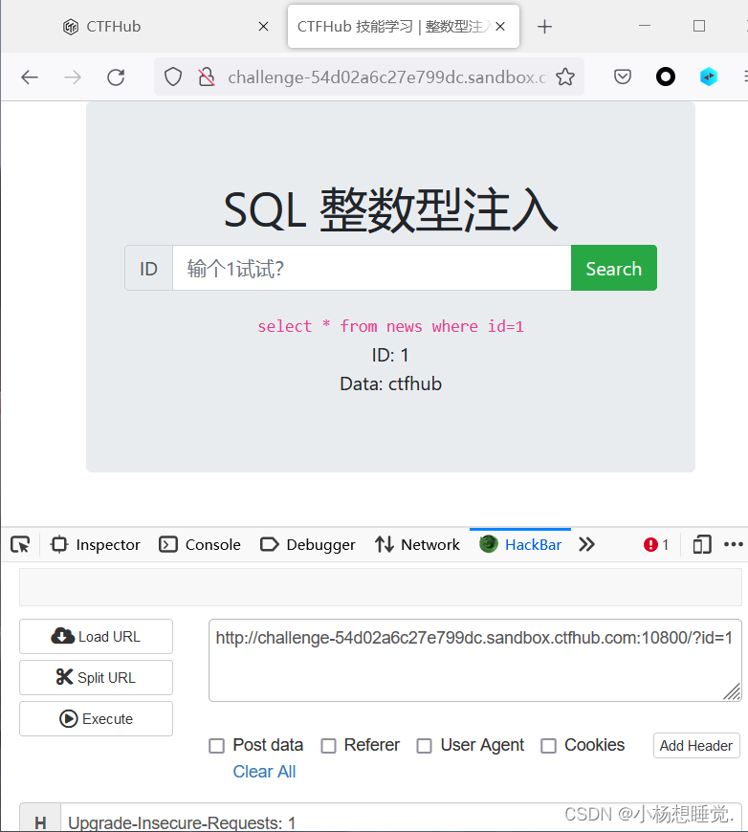
Task: Click the SQL query text line
Action: [390, 326]
